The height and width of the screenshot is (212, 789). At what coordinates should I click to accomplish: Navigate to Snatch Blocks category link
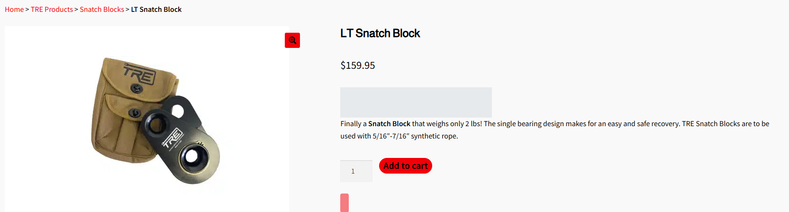(102, 9)
